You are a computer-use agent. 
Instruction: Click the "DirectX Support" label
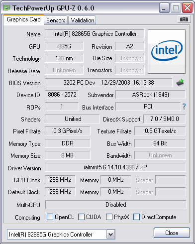coord(122,120)
